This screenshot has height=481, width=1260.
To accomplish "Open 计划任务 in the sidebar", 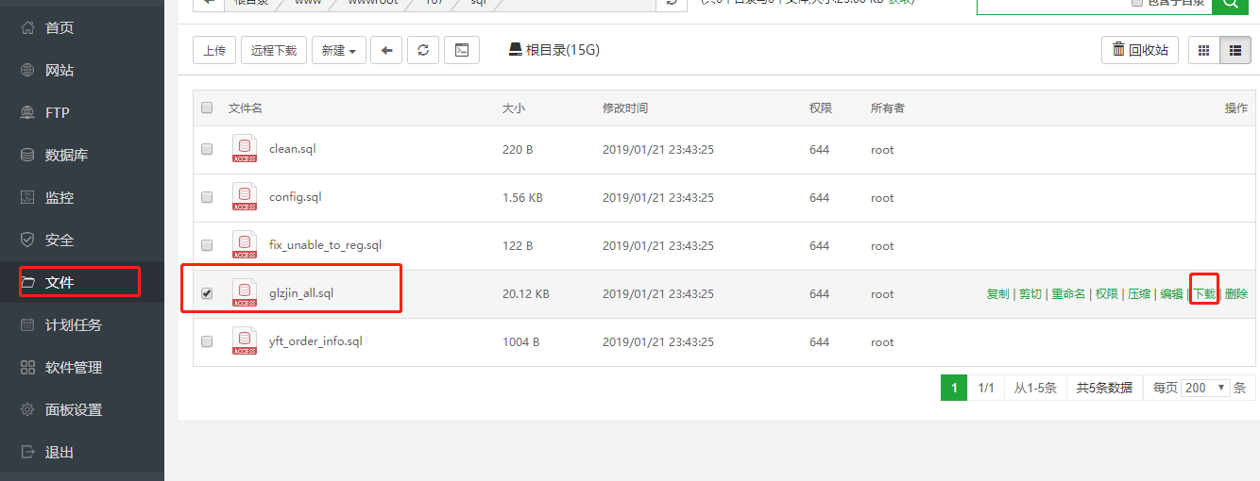I will [x=73, y=324].
